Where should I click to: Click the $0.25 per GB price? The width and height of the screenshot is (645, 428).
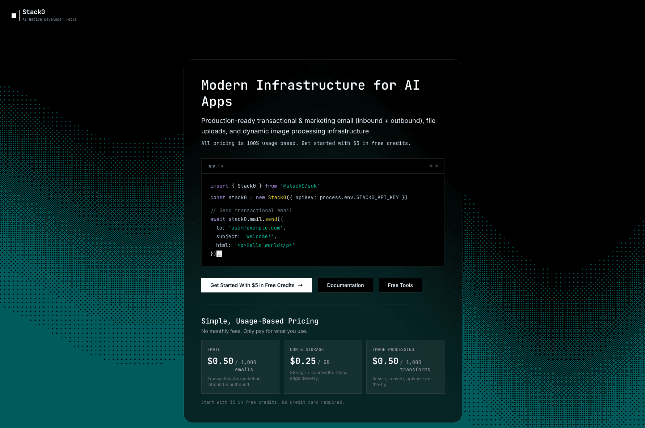tap(303, 361)
